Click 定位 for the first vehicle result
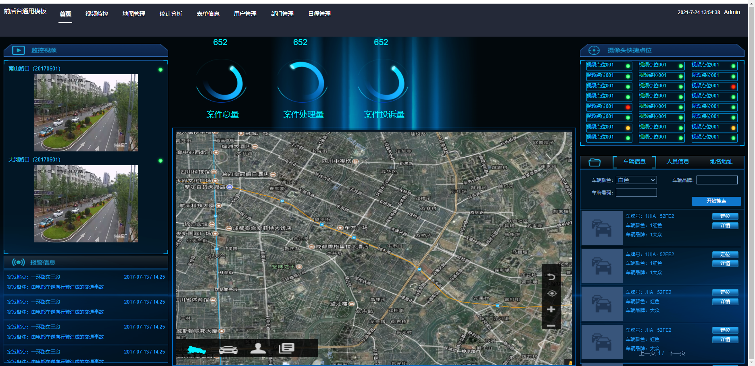Image resolution: width=755 pixels, height=366 pixels. tap(725, 216)
